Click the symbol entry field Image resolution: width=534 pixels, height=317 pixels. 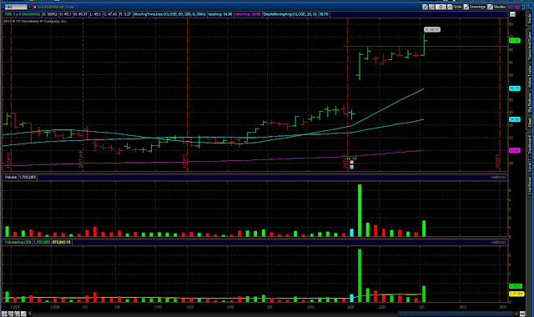tap(16, 7)
